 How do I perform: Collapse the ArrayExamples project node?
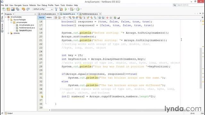6,17
